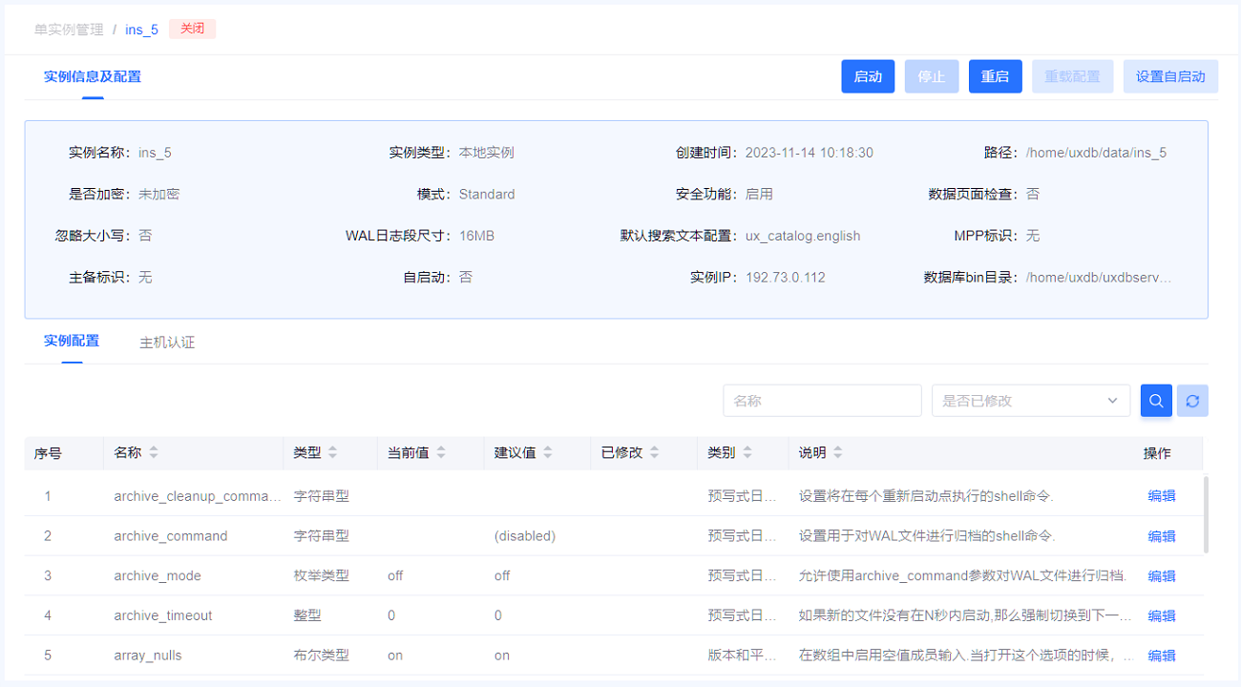Image resolution: width=1241 pixels, height=687 pixels.
Task: Sort by the 说明 column sort icon
Action: [x=838, y=453]
